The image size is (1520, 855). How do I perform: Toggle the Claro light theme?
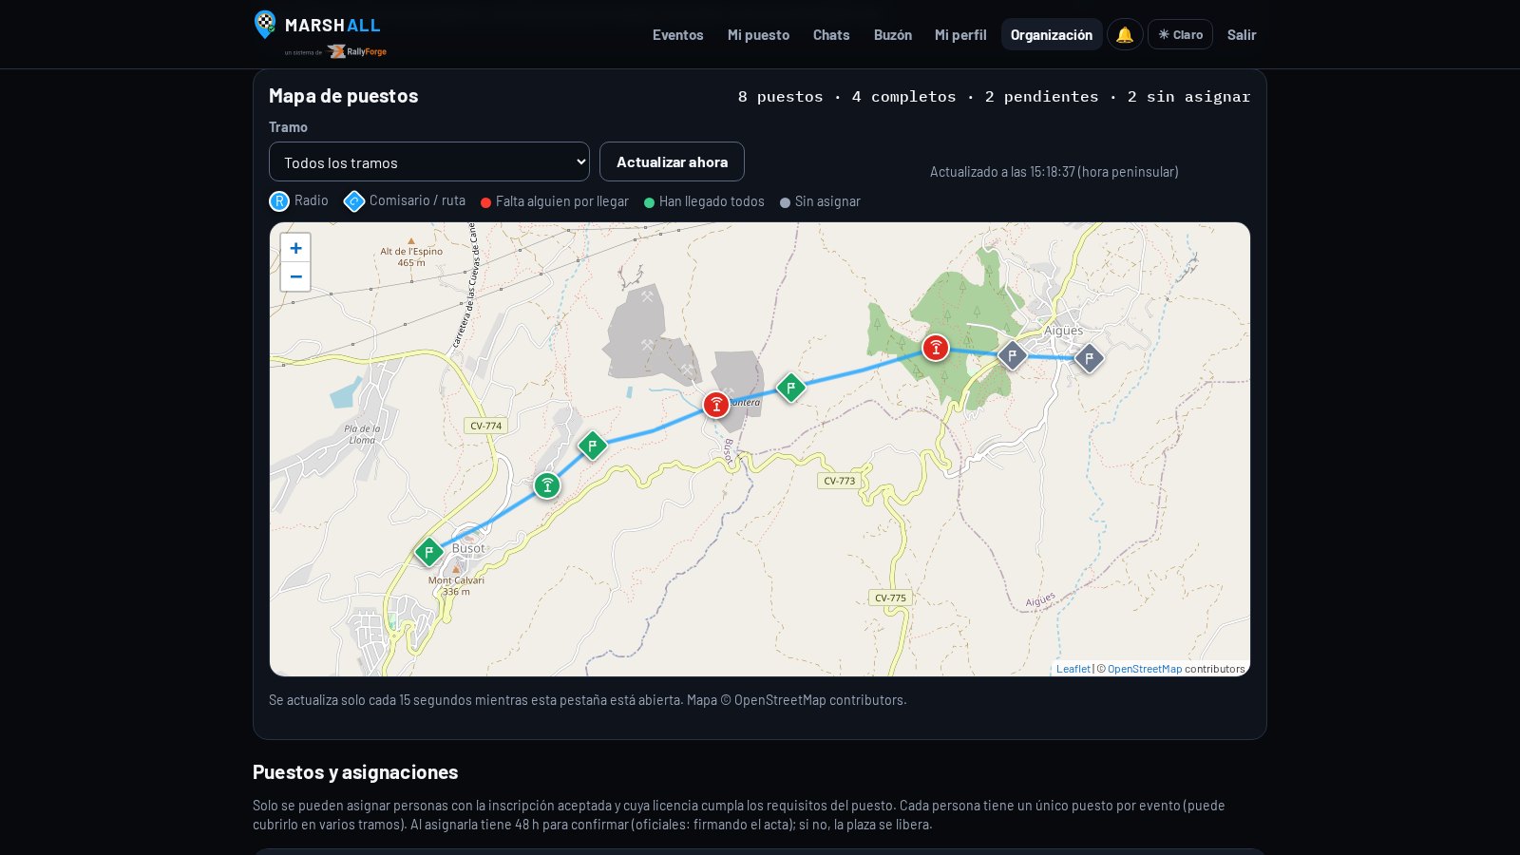tap(1180, 34)
